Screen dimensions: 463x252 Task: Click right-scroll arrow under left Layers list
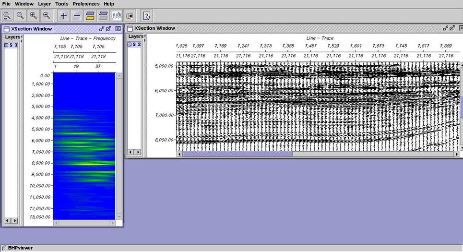coord(14,221)
